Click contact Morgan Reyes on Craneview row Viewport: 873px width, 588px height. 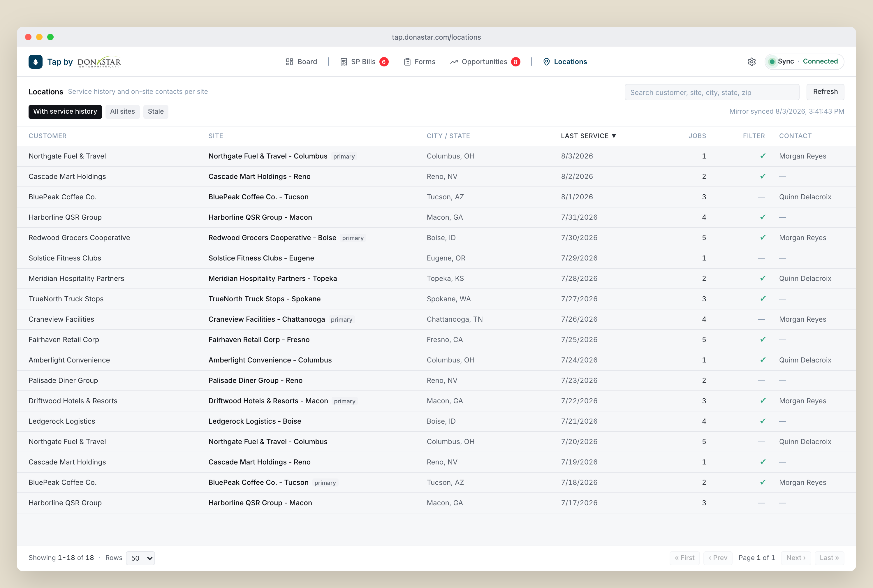802,319
